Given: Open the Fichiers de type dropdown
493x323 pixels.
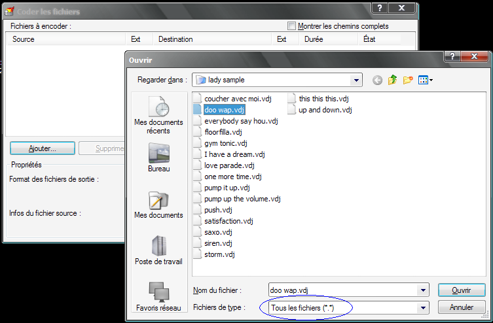Looking at the screenshot, I should (x=423, y=307).
